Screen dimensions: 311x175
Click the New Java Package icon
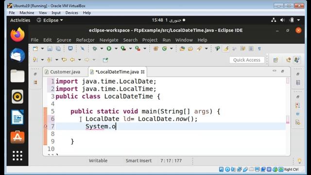(x=156, y=49)
